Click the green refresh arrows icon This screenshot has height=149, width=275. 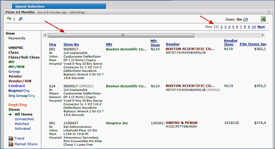coord(9,19)
